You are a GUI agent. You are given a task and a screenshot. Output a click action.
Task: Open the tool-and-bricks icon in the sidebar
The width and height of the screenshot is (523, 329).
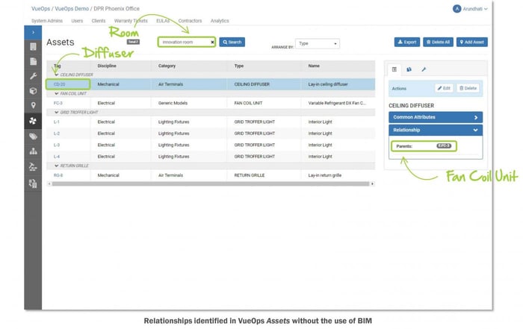click(x=33, y=166)
